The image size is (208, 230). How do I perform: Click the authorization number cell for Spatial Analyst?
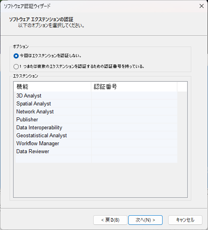coord(134,103)
